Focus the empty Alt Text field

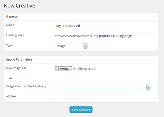point(94,97)
